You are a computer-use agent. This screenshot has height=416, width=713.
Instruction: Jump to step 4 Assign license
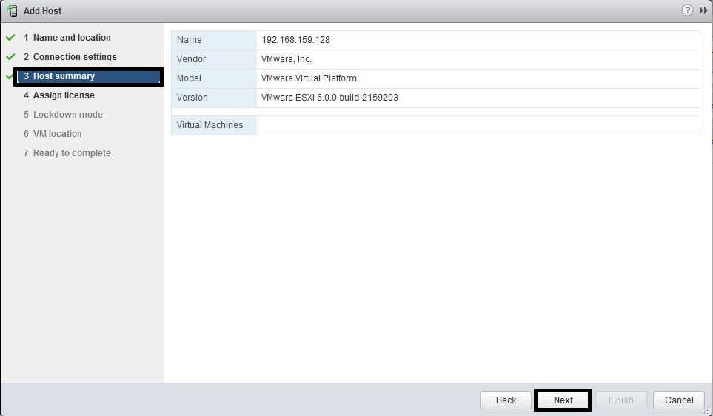tap(64, 95)
